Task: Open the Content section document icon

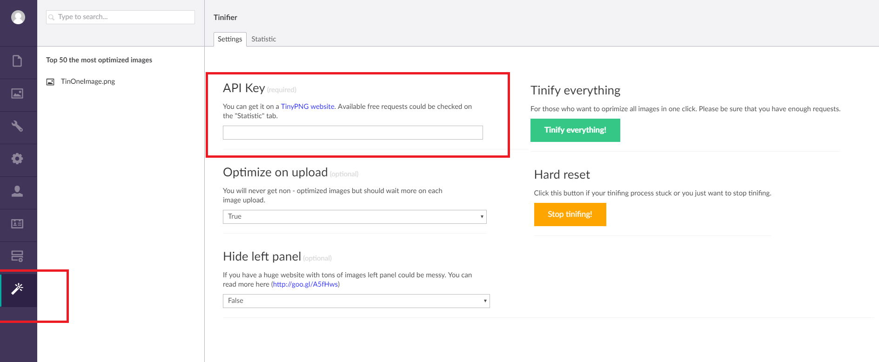Action: pyautogui.click(x=17, y=61)
